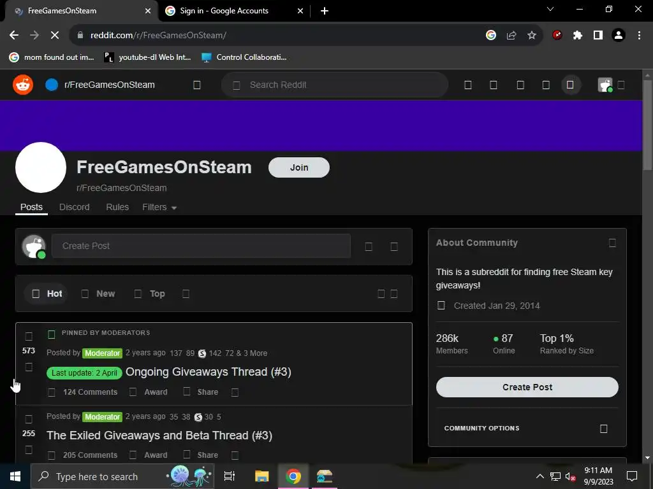
Task: Open 124 Comments on Ongoing Giveaways Thread
Action: coord(83,392)
